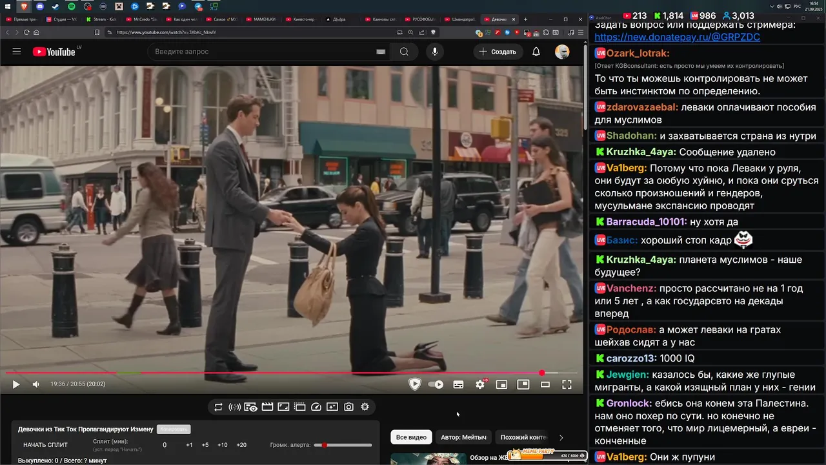Viewport: 826px width, 465px height.
Task: Toggle theater mode
Action: 545,384
